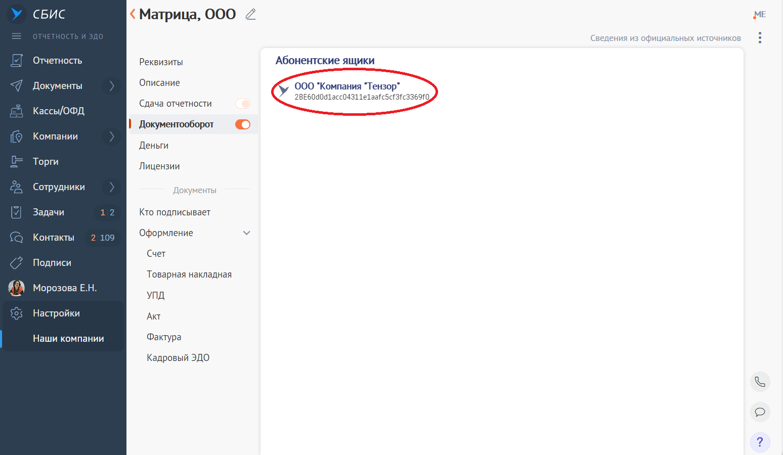This screenshot has height=455, width=783.
Task: Open the hamburger menu icon
Action: tap(17, 36)
